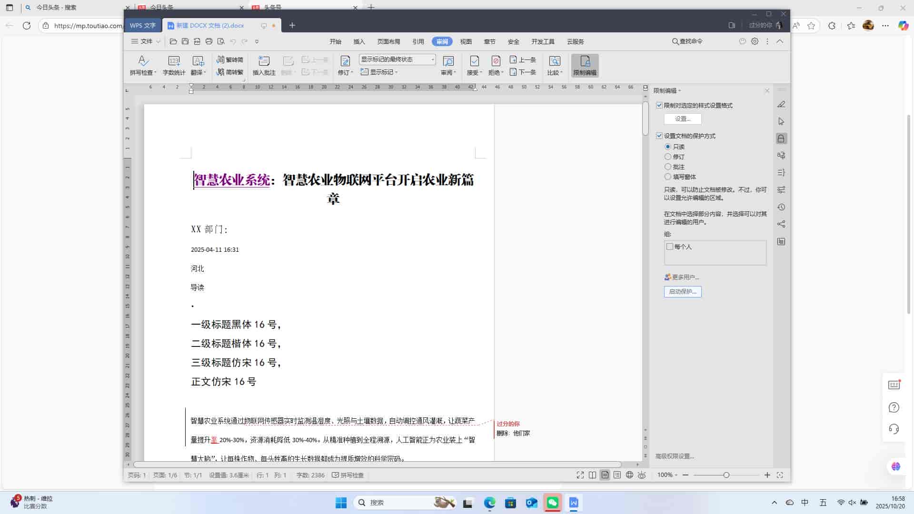914x514 pixels.
Task: Go to previous change (上一条)
Action: (523, 59)
